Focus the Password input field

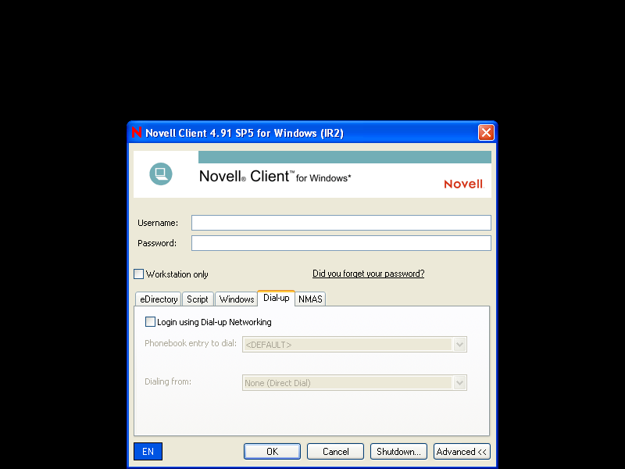341,243
